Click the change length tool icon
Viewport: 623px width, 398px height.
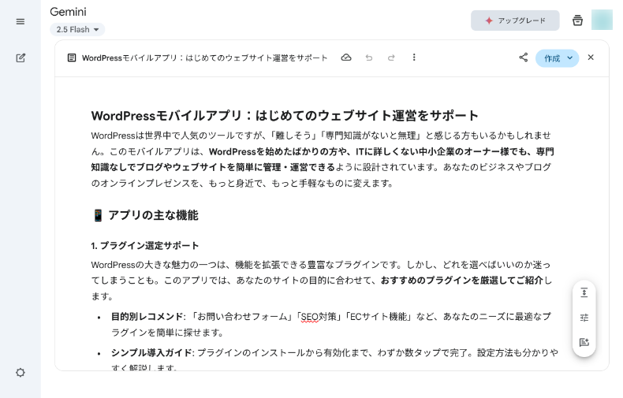pyautogui.click(x=584, y=292)
